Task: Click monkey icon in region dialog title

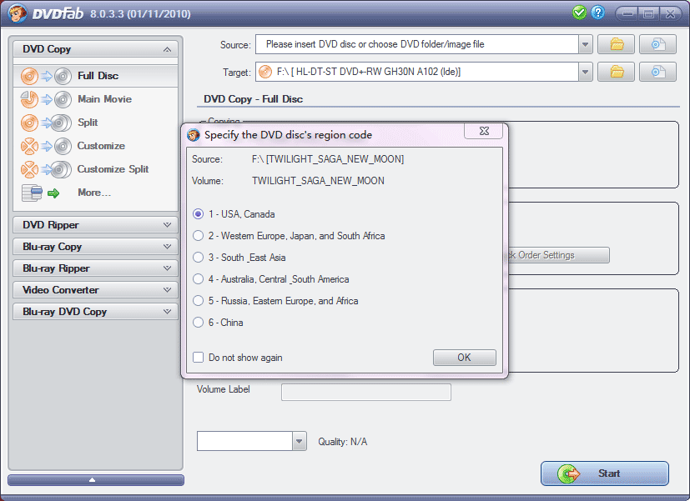Action: (x=194, y=135)
